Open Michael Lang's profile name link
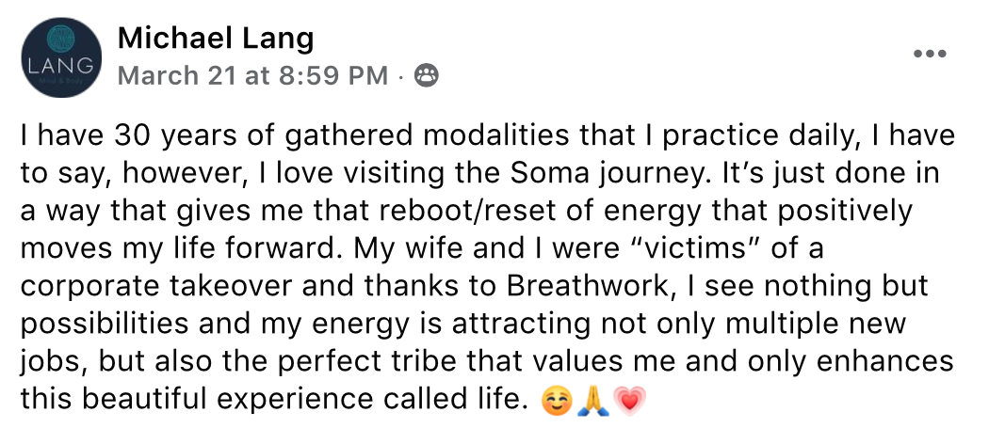Screen dimensions: 989x444 pyautogui.click(x=215, y=40)
